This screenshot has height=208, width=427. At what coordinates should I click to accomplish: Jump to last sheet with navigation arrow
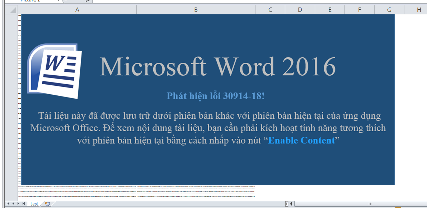pyautogui.click(x=24, y=204)
